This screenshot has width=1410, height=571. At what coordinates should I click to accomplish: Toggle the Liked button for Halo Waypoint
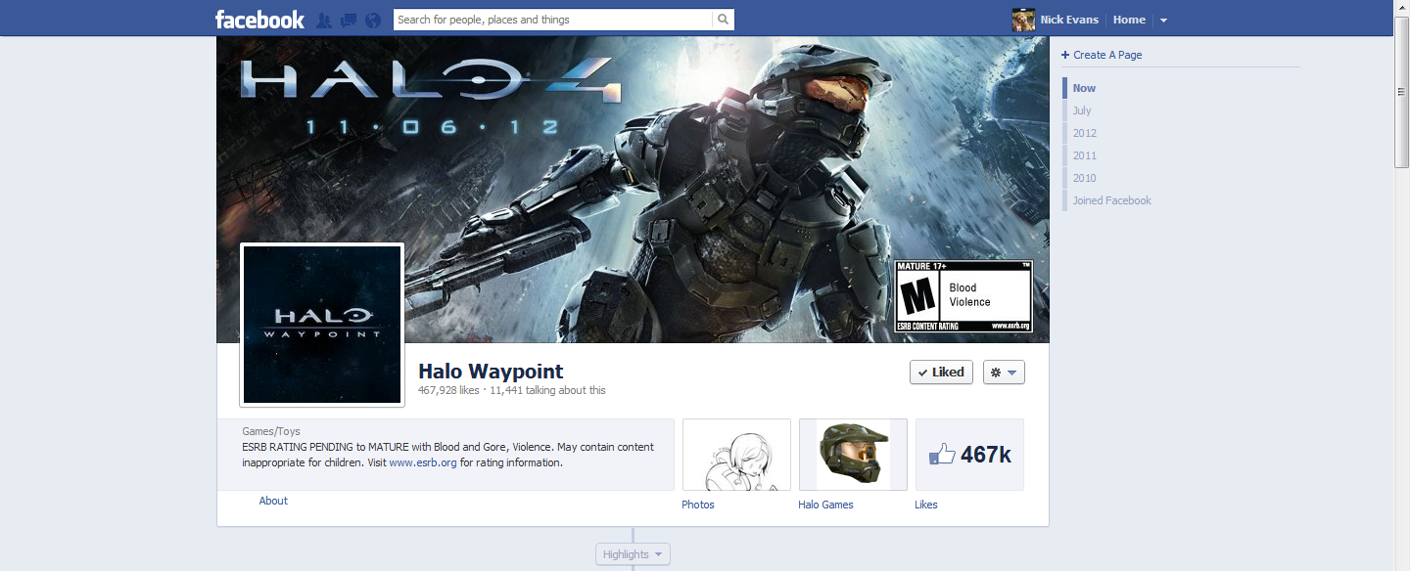click(941, 372)
